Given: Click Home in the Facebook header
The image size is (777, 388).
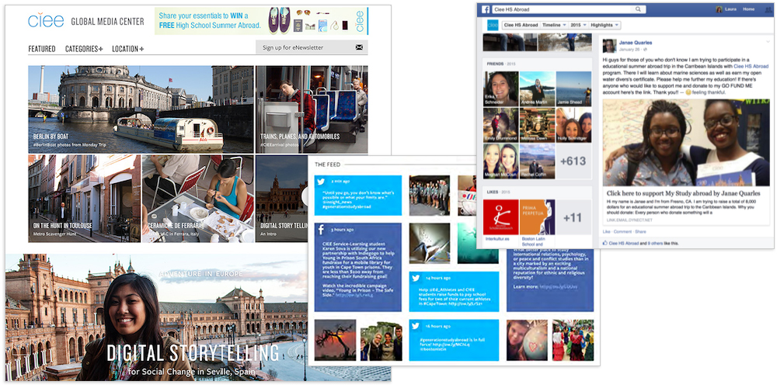Looking at the screenshot, I should 749,9.
